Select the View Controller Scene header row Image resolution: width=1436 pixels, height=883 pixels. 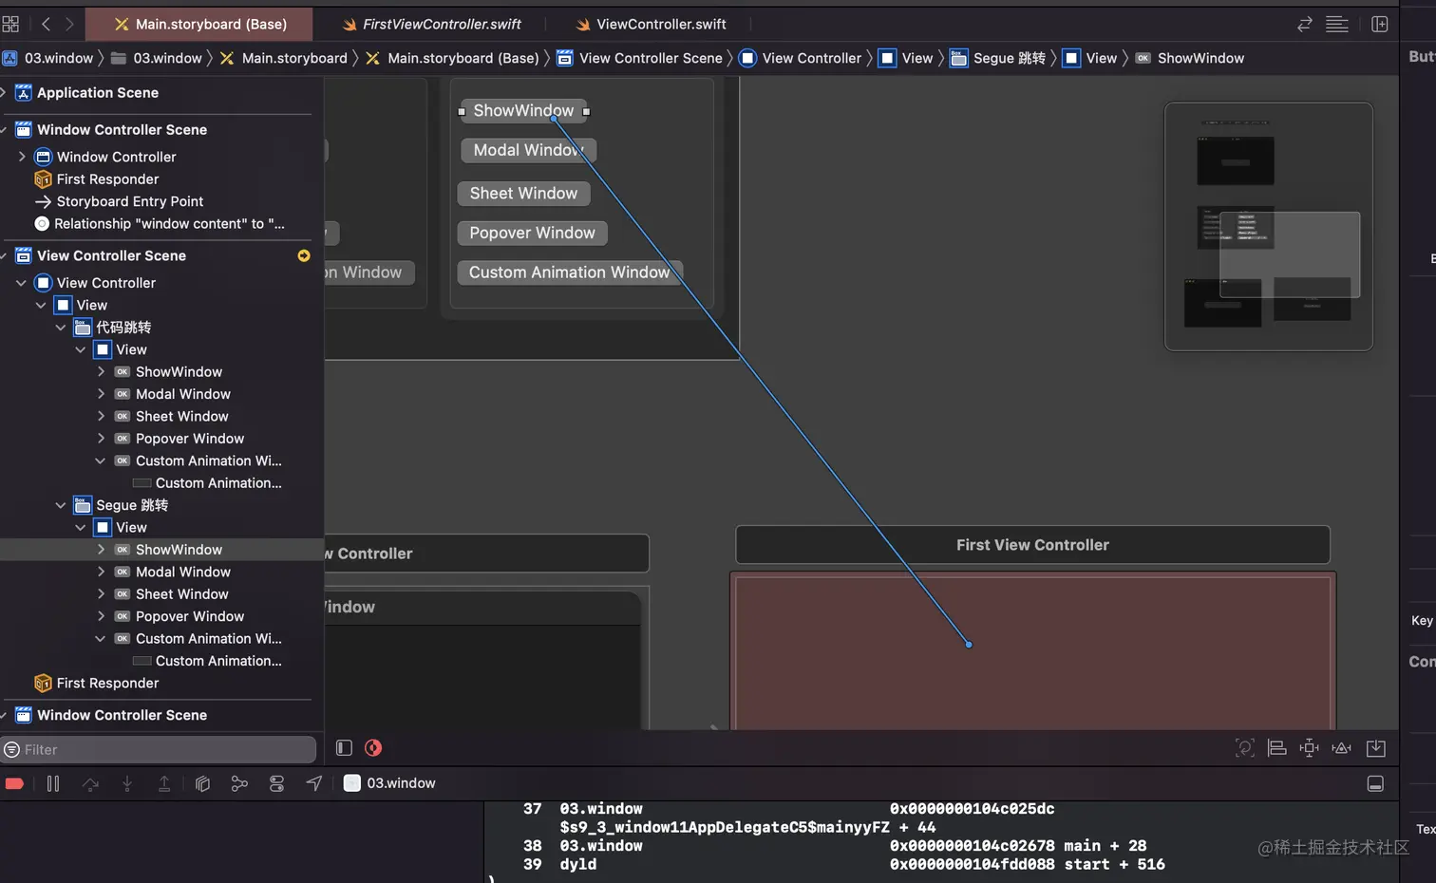click(x=161, y=255)
